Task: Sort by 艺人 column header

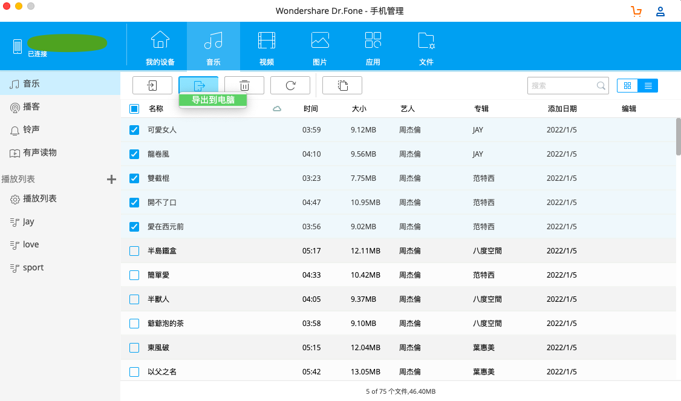Action: (x=408, y=109)
